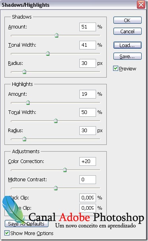Focus the Highlights Radius value field
This screenshot has width=148, height=241.
[88, 131]
